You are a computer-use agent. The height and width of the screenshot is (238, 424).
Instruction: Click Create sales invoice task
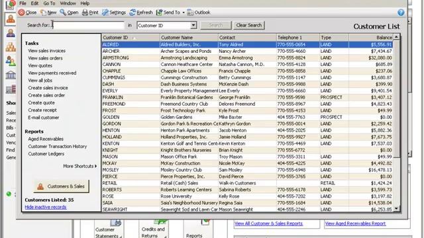point(48,88)
